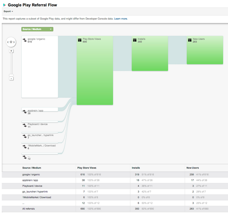
Task: Zoom out with the minus button
Action: point(11,79)
